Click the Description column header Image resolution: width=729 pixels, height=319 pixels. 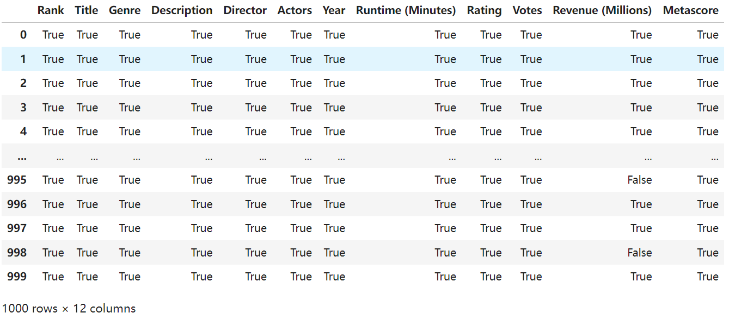point(182,10)
